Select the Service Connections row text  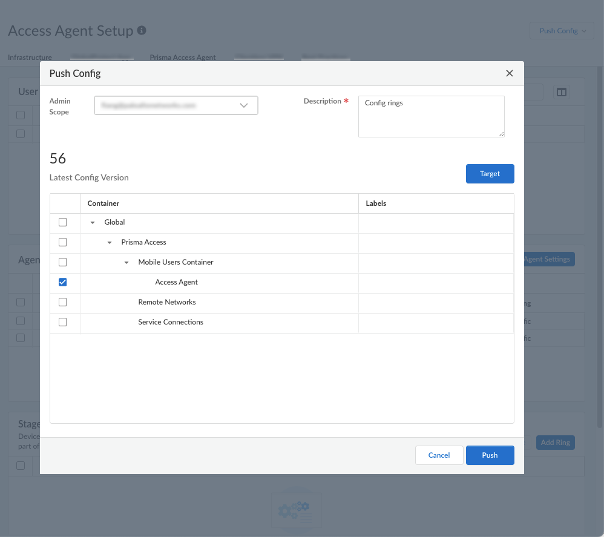tap(171, 322)
